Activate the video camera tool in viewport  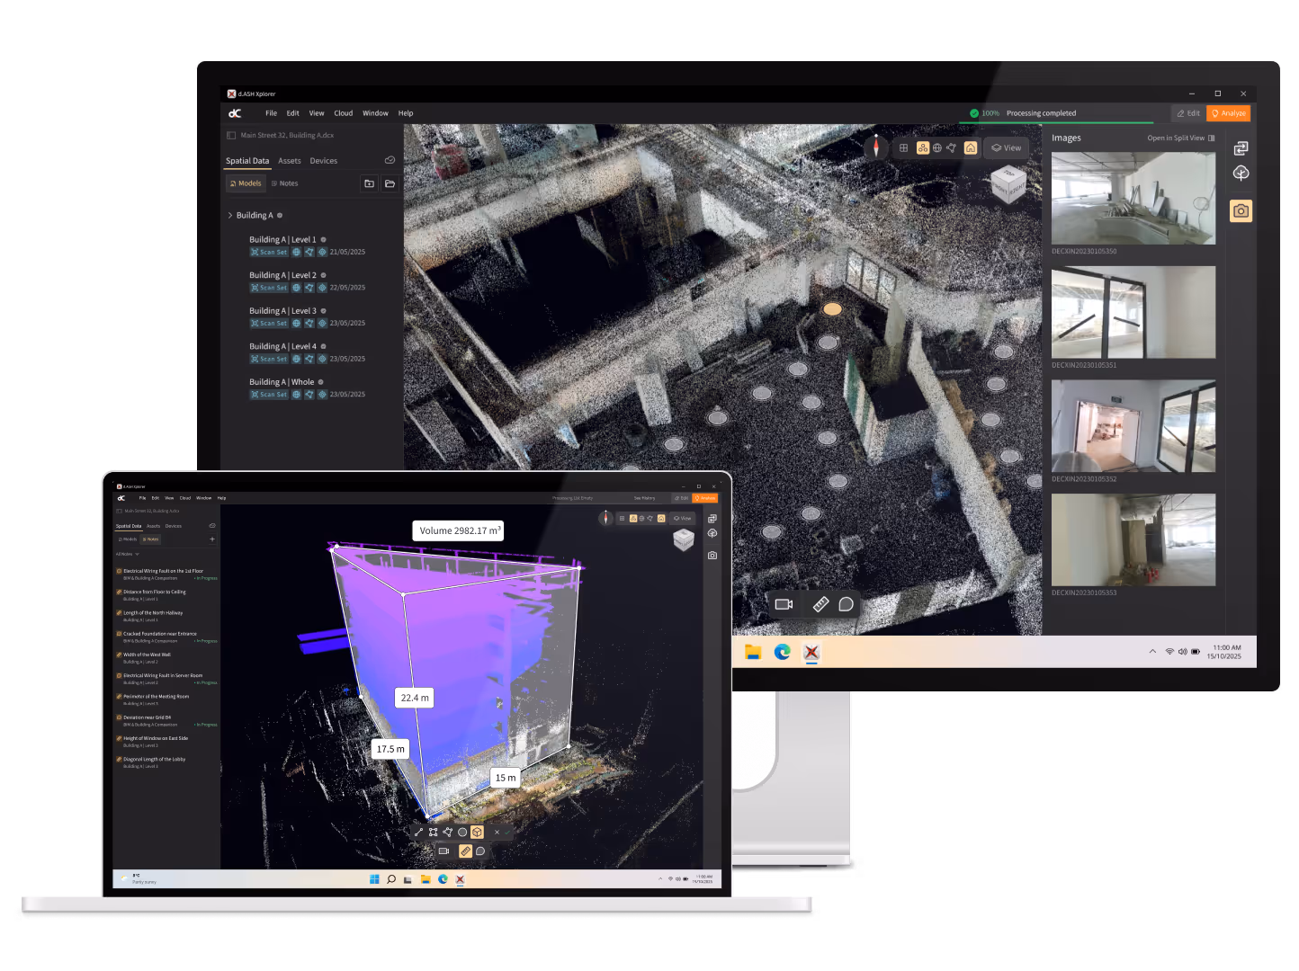783,604
